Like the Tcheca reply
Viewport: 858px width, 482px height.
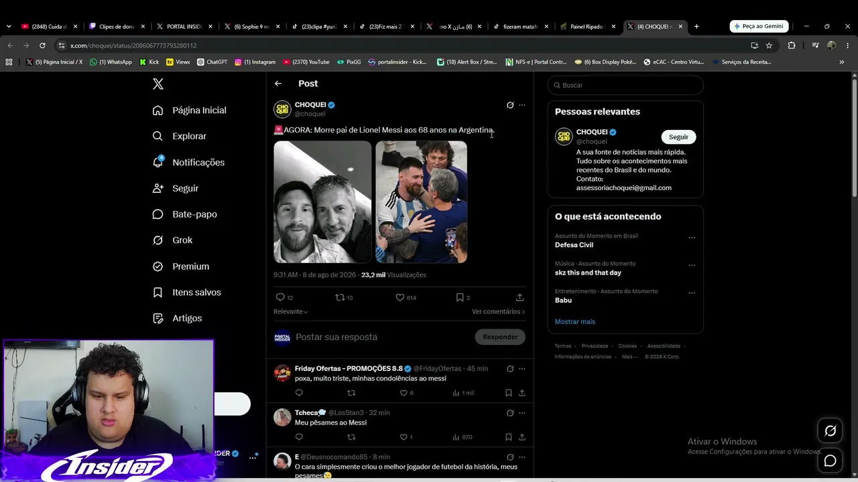404,437
